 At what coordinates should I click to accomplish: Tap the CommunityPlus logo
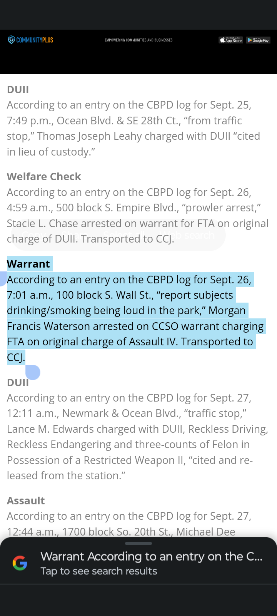click(x=30, y=40)
